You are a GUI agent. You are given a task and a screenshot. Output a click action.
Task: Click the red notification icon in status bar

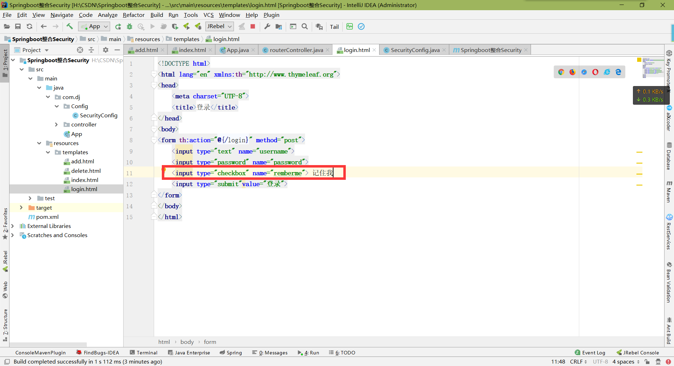[668, 361]
